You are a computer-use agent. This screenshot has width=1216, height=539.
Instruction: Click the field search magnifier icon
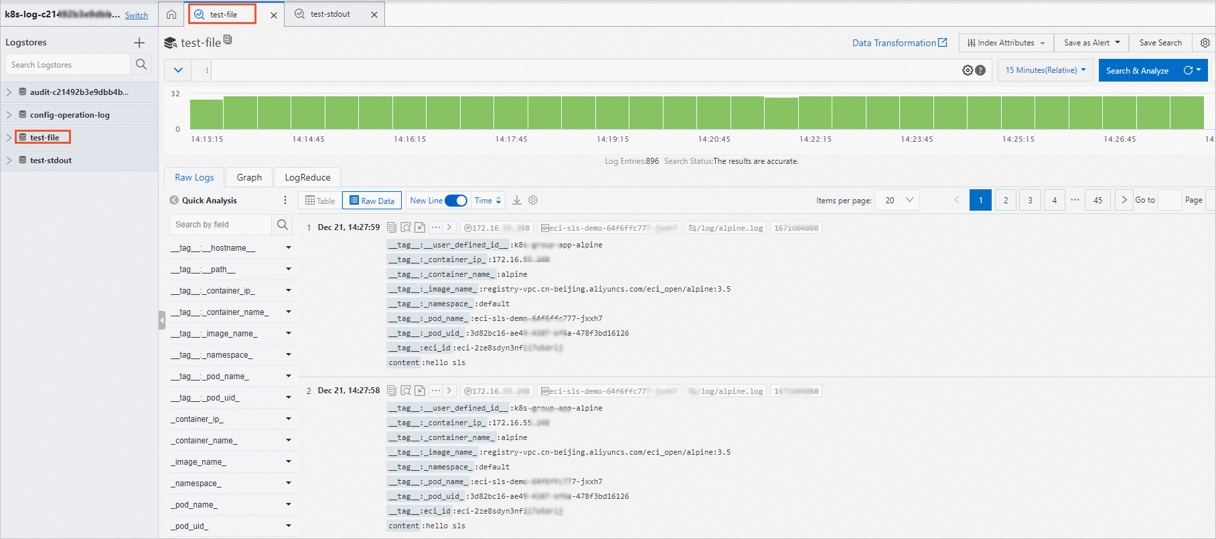pyautogui.click(x=283, y=225)
